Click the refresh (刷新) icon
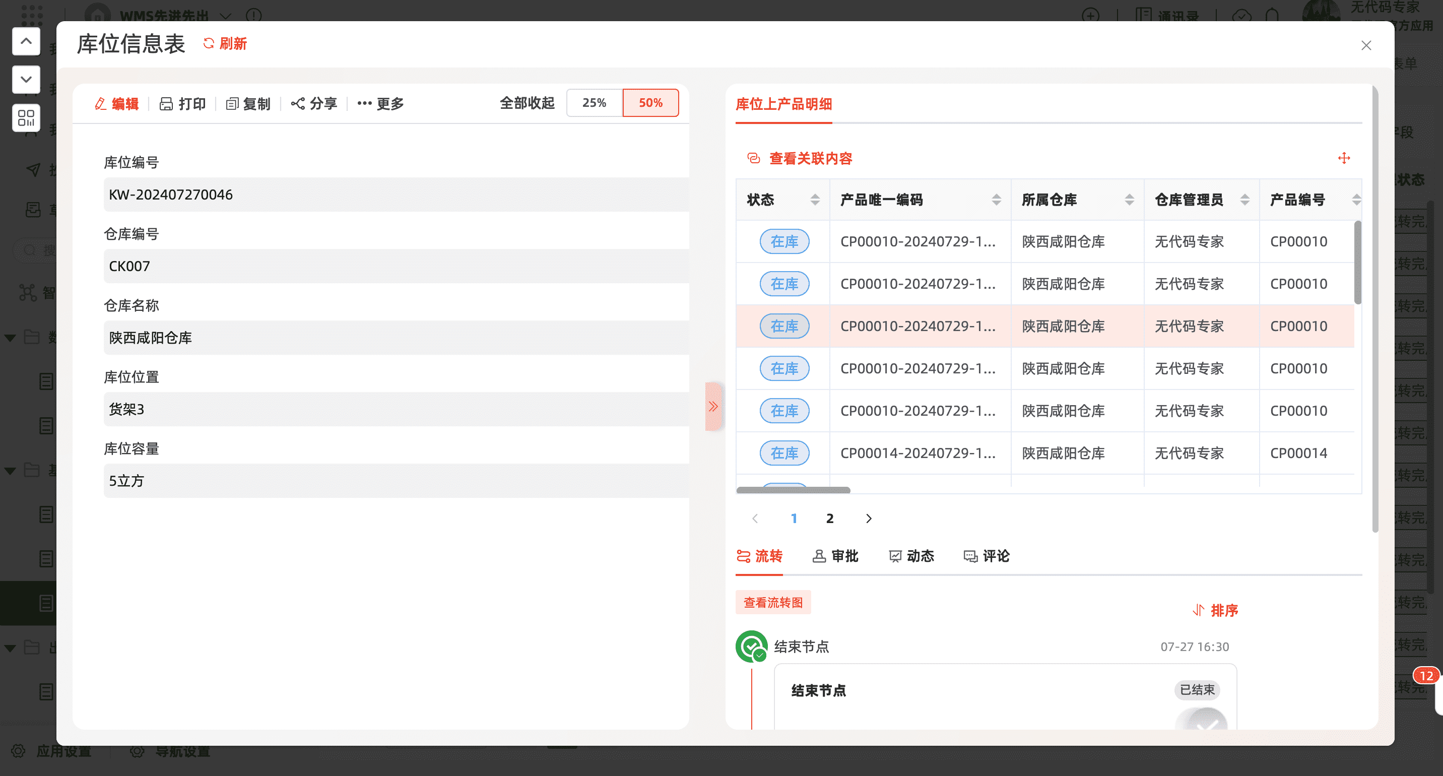1443x776 pixels. (x=209, y=44)
